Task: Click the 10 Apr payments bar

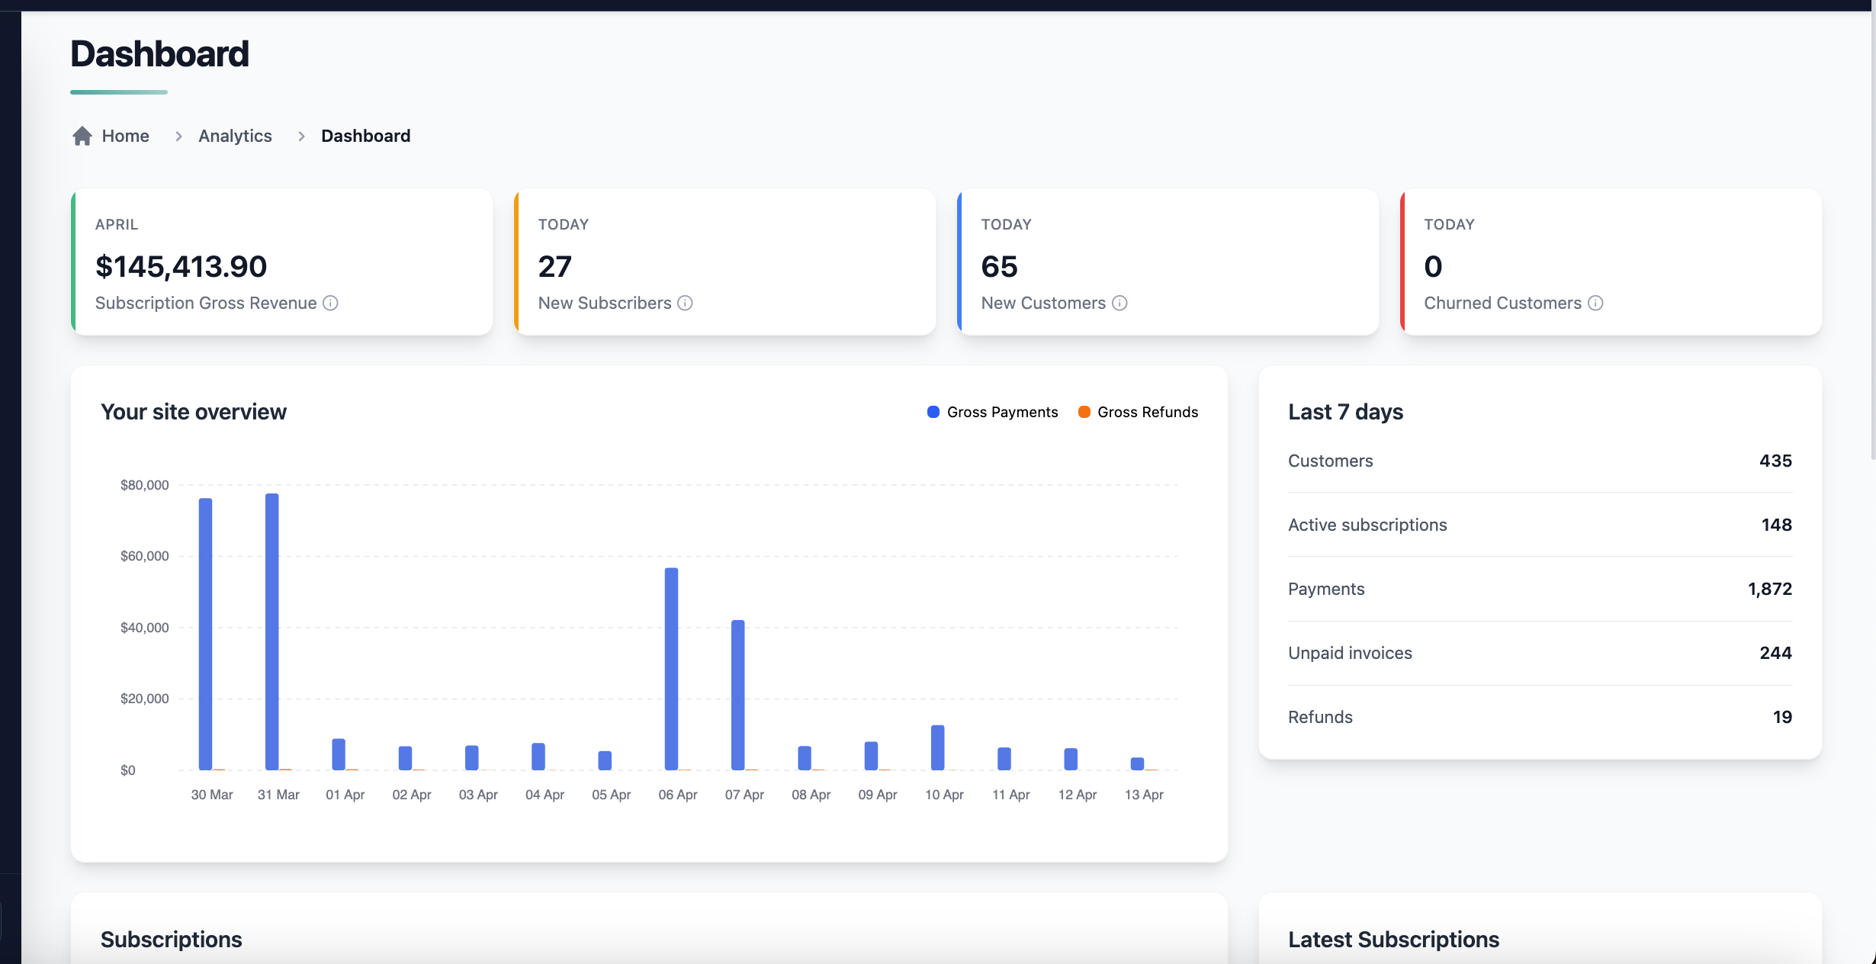Action: [937, 747]
